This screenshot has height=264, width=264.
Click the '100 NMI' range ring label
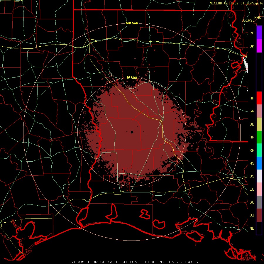pos(132,23)
